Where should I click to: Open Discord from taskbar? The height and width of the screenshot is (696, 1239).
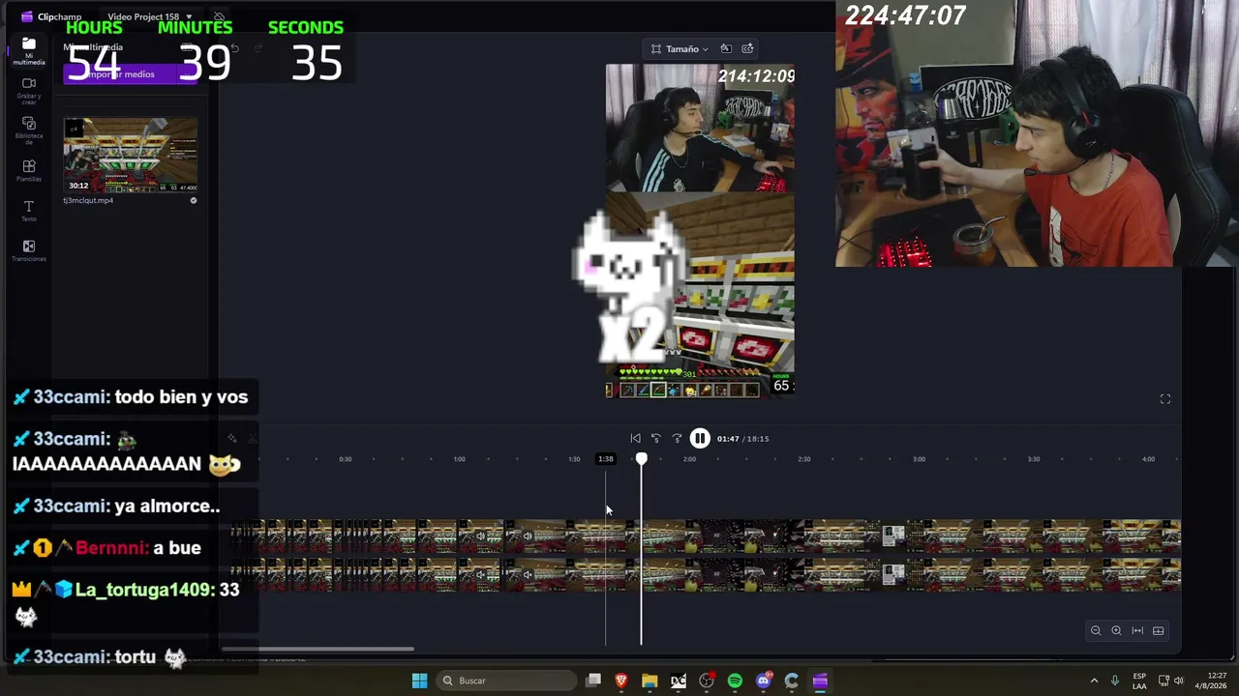pos(764,681)
